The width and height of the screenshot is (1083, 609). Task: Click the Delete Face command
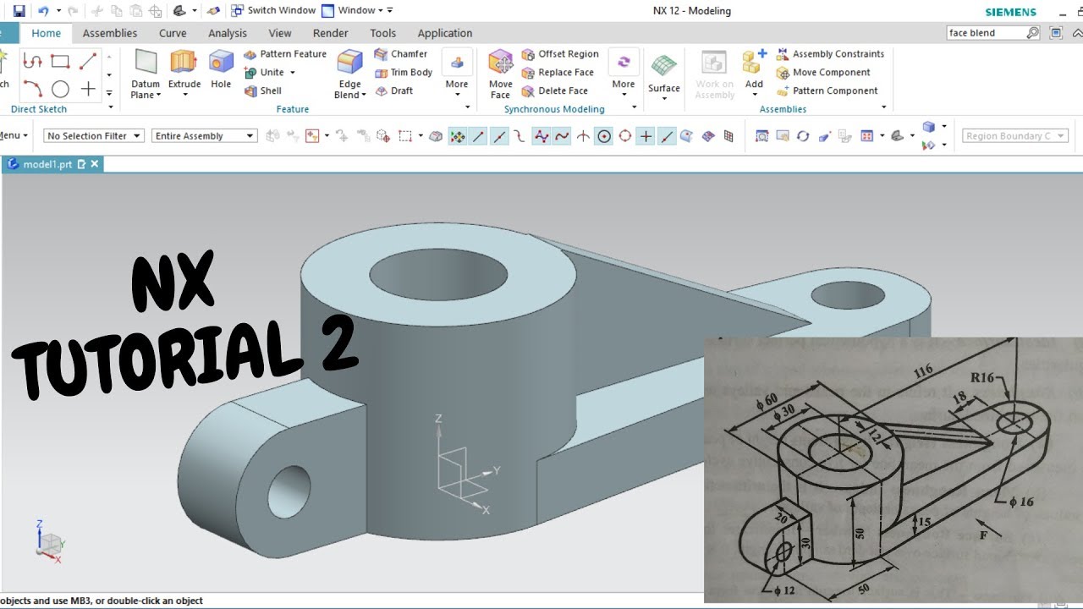pos(555,91)
